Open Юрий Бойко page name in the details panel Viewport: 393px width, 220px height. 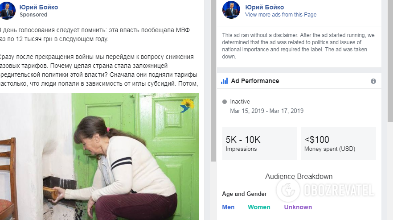(x=264, y=7)
